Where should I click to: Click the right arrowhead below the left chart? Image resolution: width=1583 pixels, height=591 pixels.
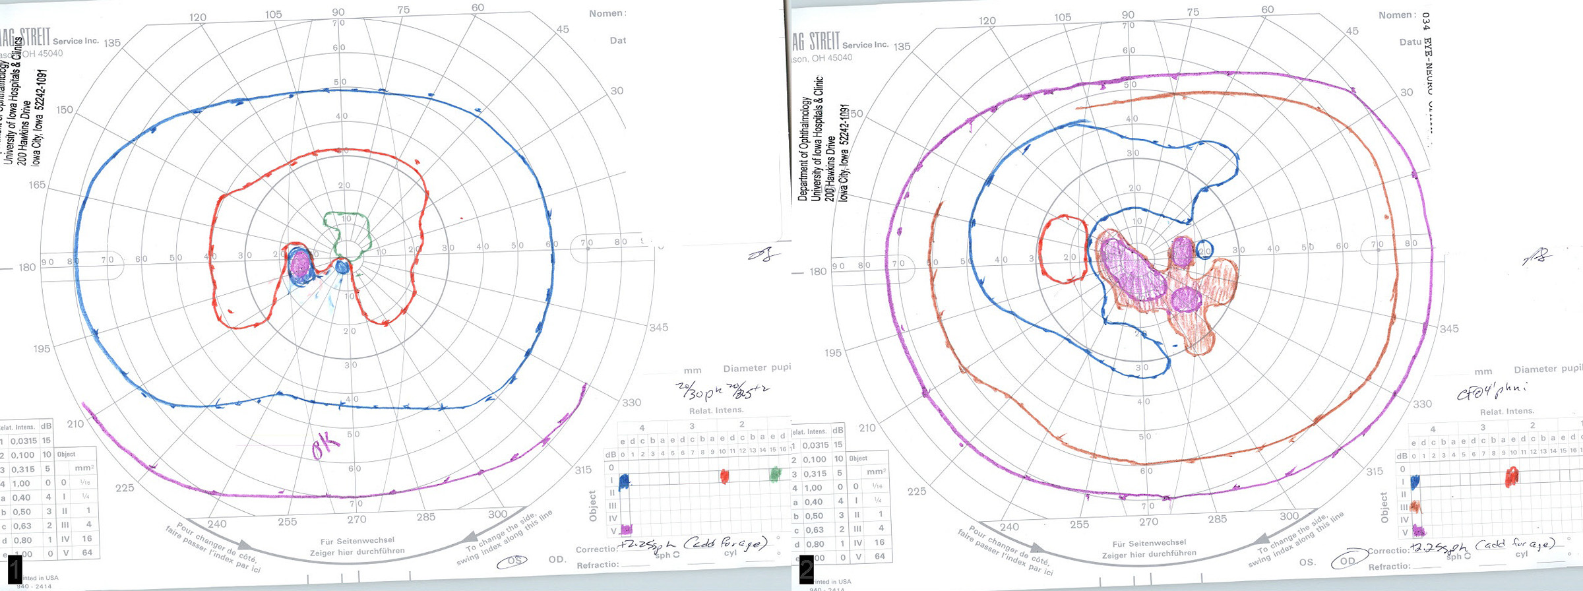pyautogui.click(x=470, y=538)
